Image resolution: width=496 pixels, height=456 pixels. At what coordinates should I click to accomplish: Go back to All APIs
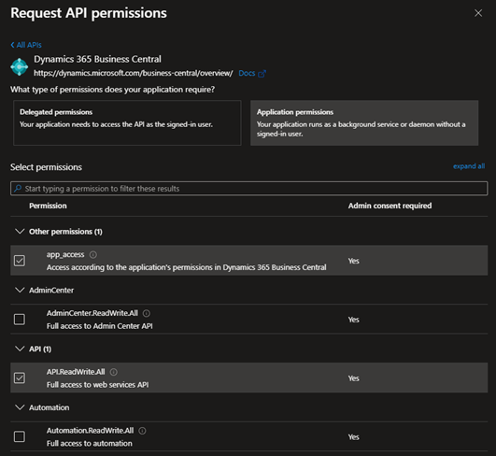[x=26, y=45]
